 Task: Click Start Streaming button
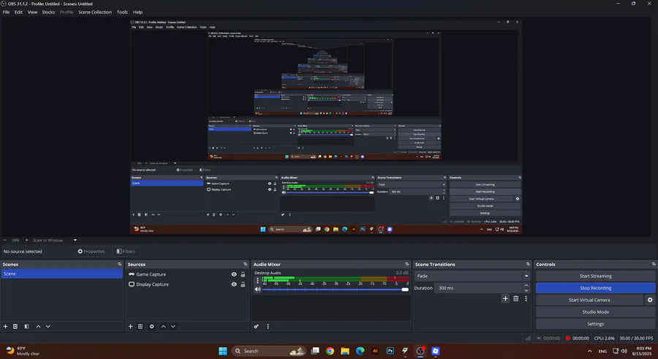pyautogui.click(x=595, y=276)
